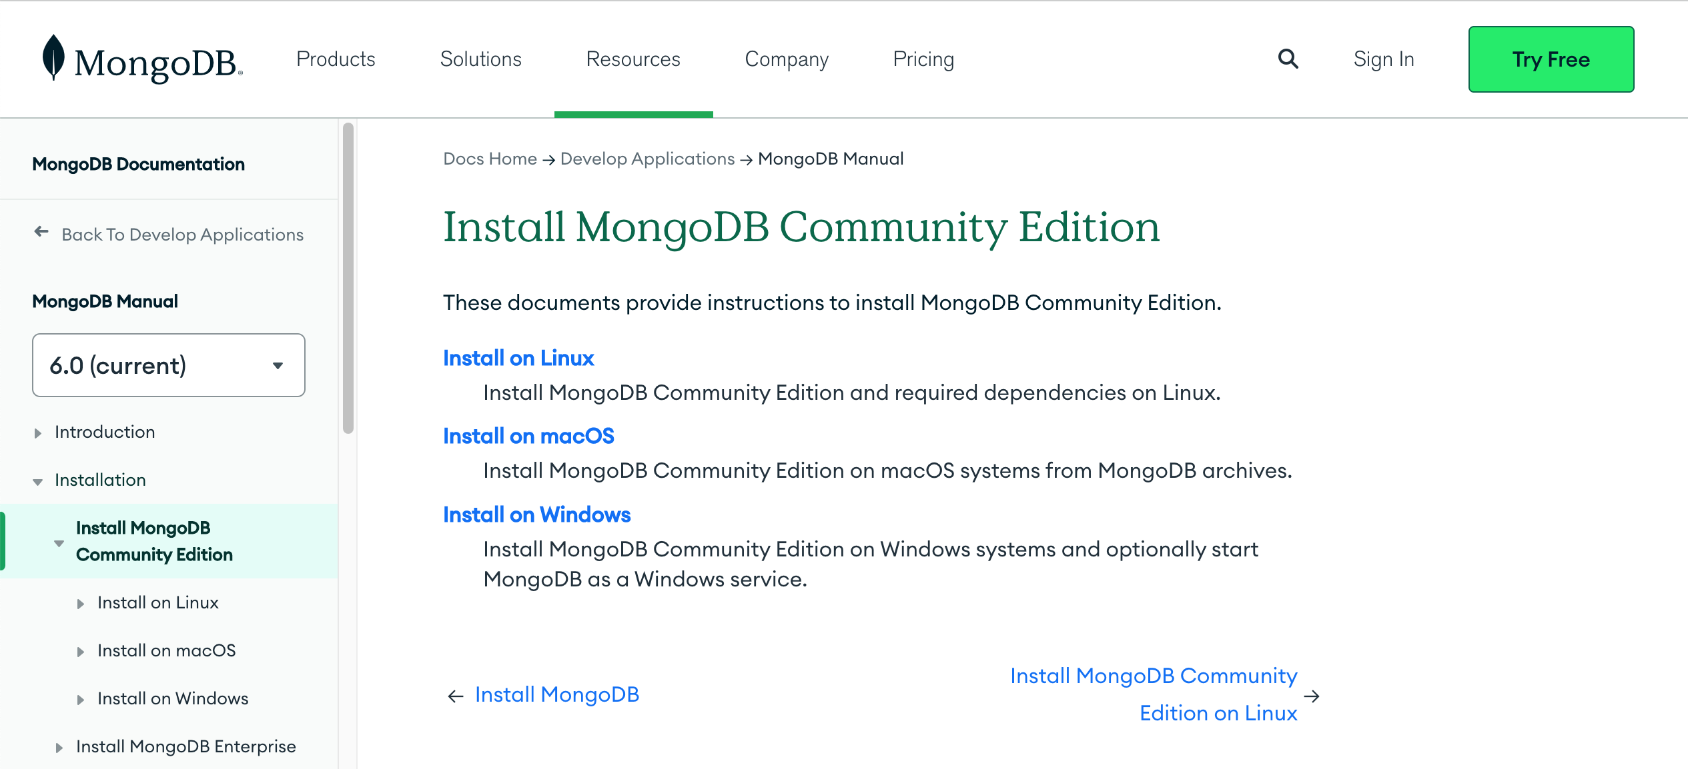
Task: Click MongoDB Documentation sidebar heading
Action: [139, 165]
